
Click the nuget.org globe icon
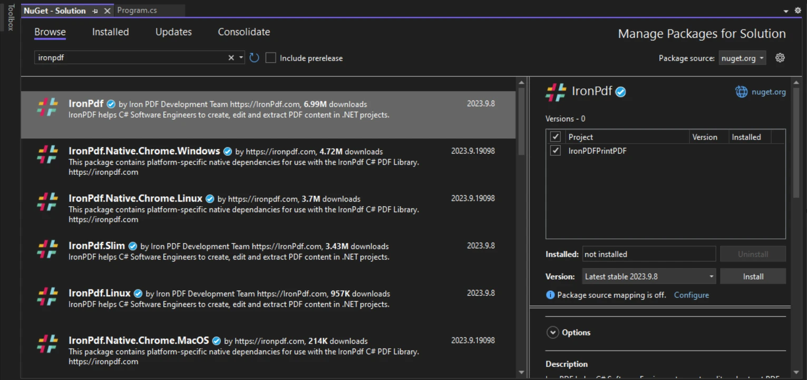(x=741, y=92)
